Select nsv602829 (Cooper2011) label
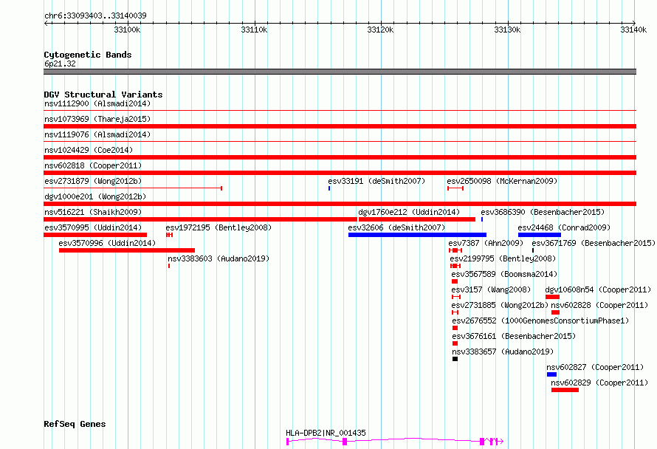This screenshot has width=657, height=449. tap(599, 383)
